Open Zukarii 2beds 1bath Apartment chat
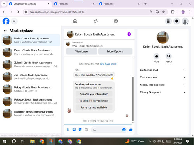Image resolution: width=194 pixels, height=145 pixels. click(x=31, y=65)
